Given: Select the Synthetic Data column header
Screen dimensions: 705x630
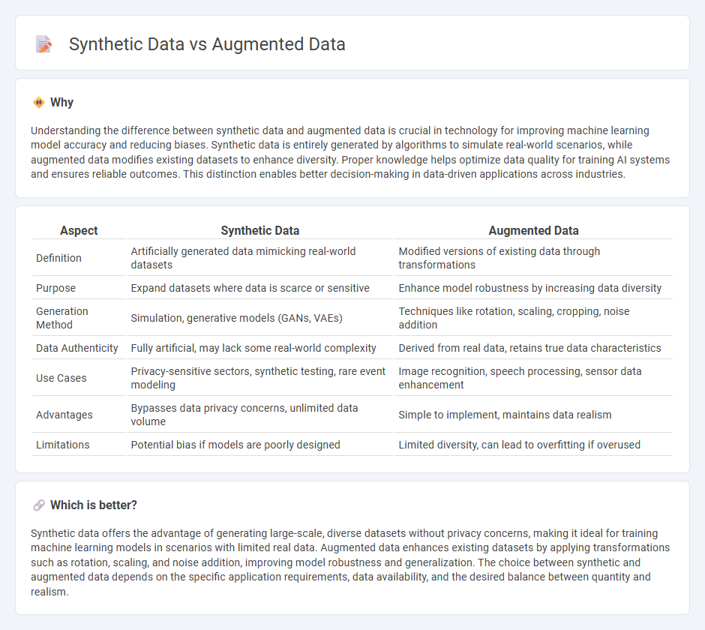Looking at the screenshot, I should (x=260, y=231).
